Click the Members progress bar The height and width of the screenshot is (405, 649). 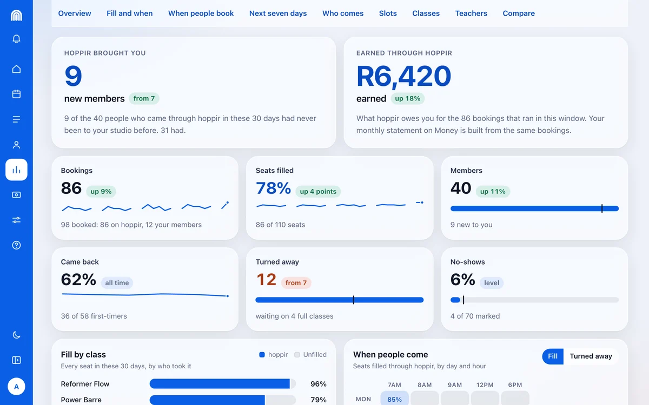click(x=534, y=208)
